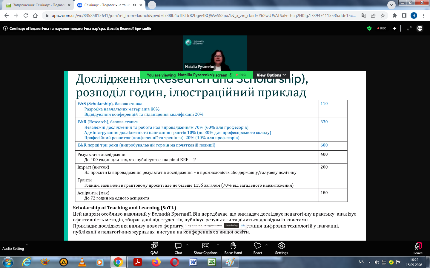
Task: Show meeting info via the info icon
Action: [5, 29]
